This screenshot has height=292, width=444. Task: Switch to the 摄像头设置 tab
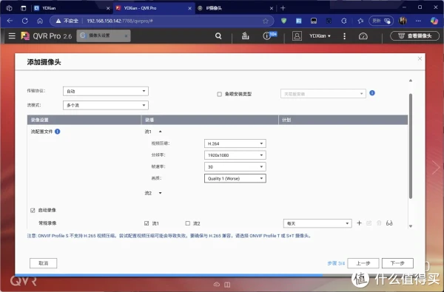[x=104, y=35]
